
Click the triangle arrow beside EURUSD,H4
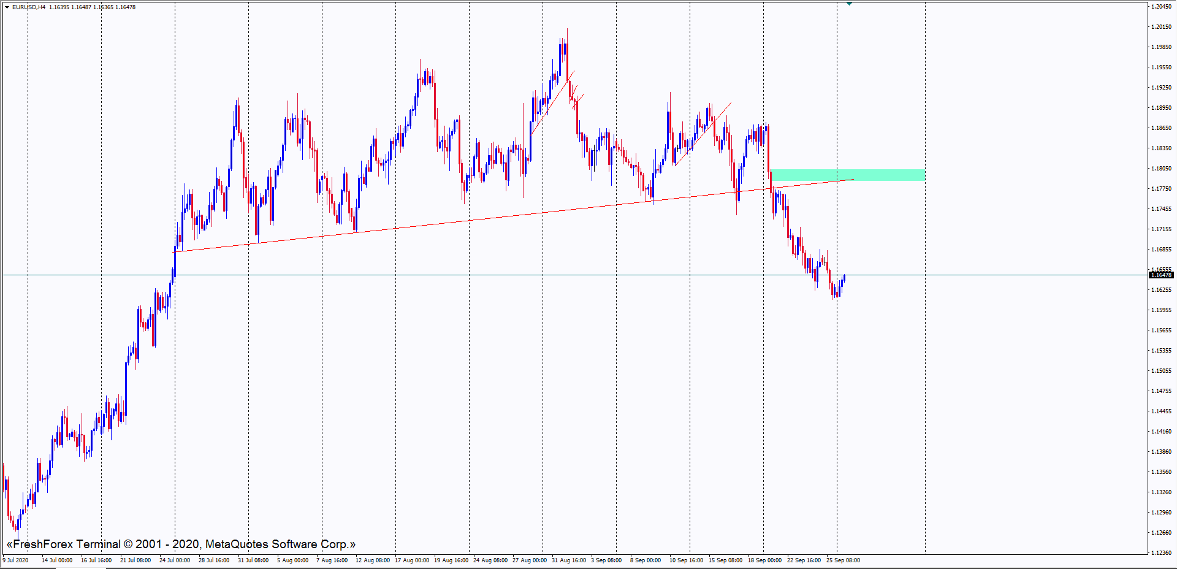click(7, 7)
